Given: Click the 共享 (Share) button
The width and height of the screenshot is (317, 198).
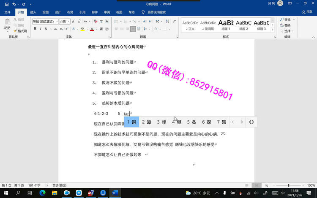Looking at the screenshot, I should click(307, 12).
